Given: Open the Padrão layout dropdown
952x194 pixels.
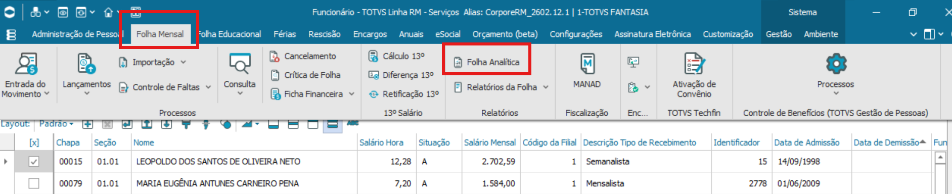Looking at the screenshot, I should [57, 124].
